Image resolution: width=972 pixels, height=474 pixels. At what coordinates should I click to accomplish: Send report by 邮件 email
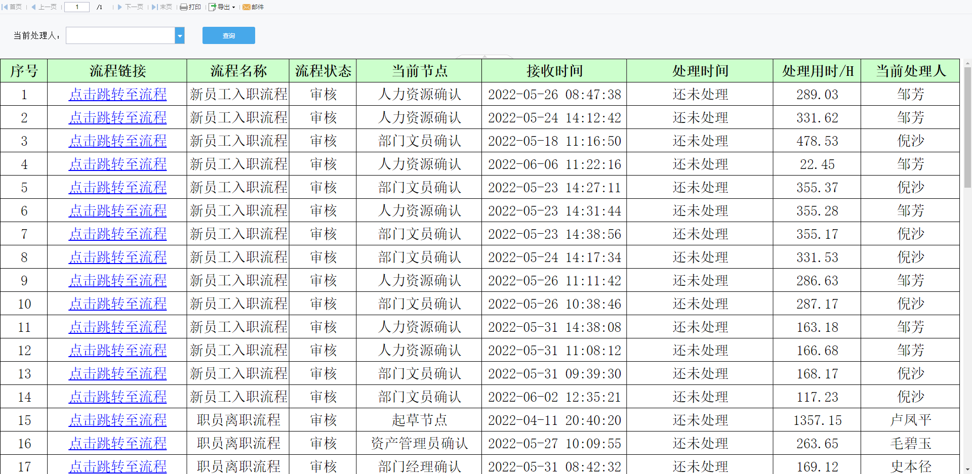(x=253, y=7)
